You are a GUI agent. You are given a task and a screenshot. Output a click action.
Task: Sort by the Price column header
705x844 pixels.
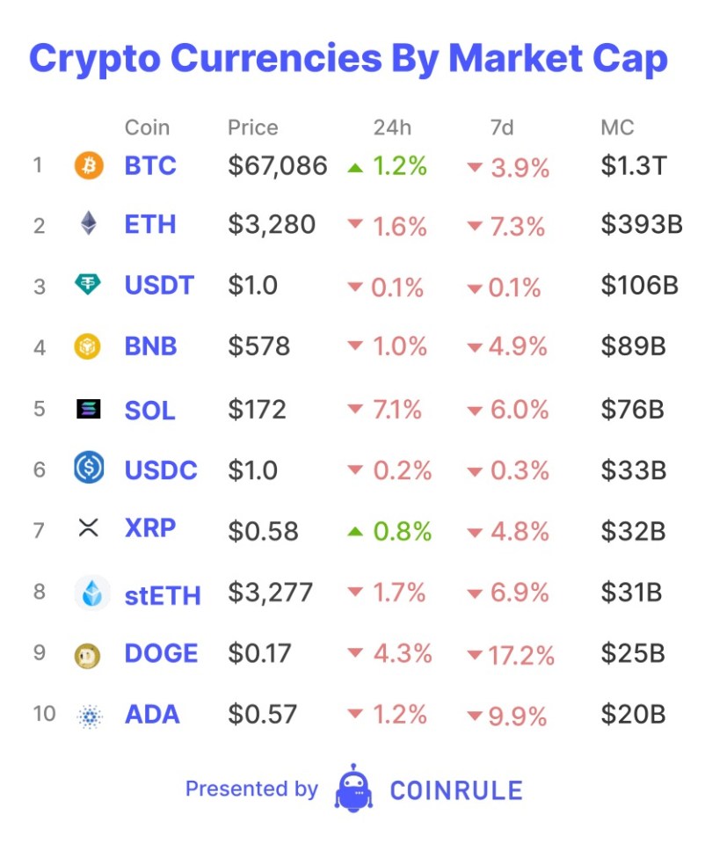pyautogui.click(x=252, y=127)
